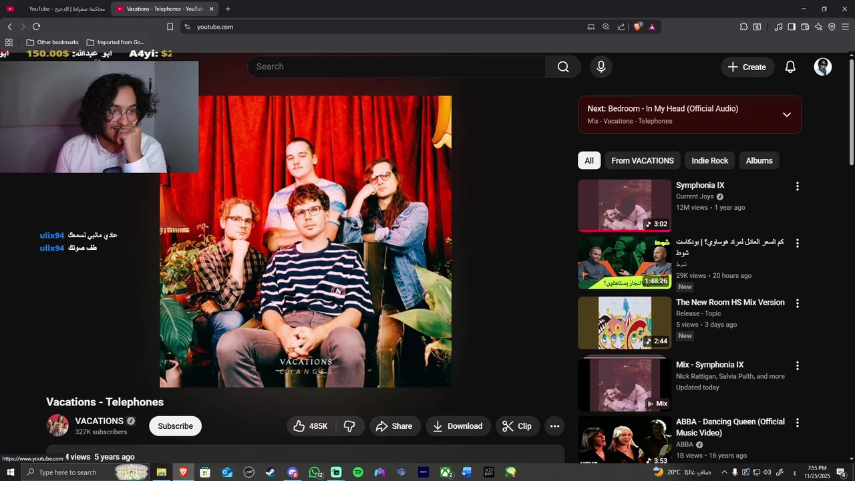
Task: Open the Symphonia IX video thumbnail
Action: point(625,205)
